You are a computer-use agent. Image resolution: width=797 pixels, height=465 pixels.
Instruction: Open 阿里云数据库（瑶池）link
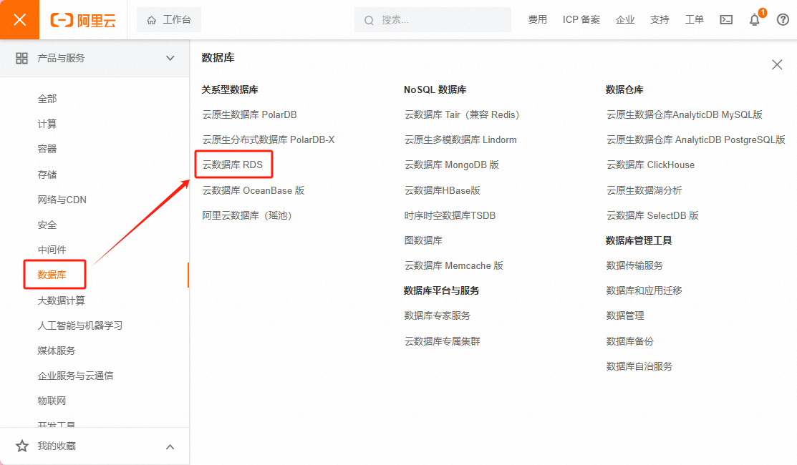point(248,215)
